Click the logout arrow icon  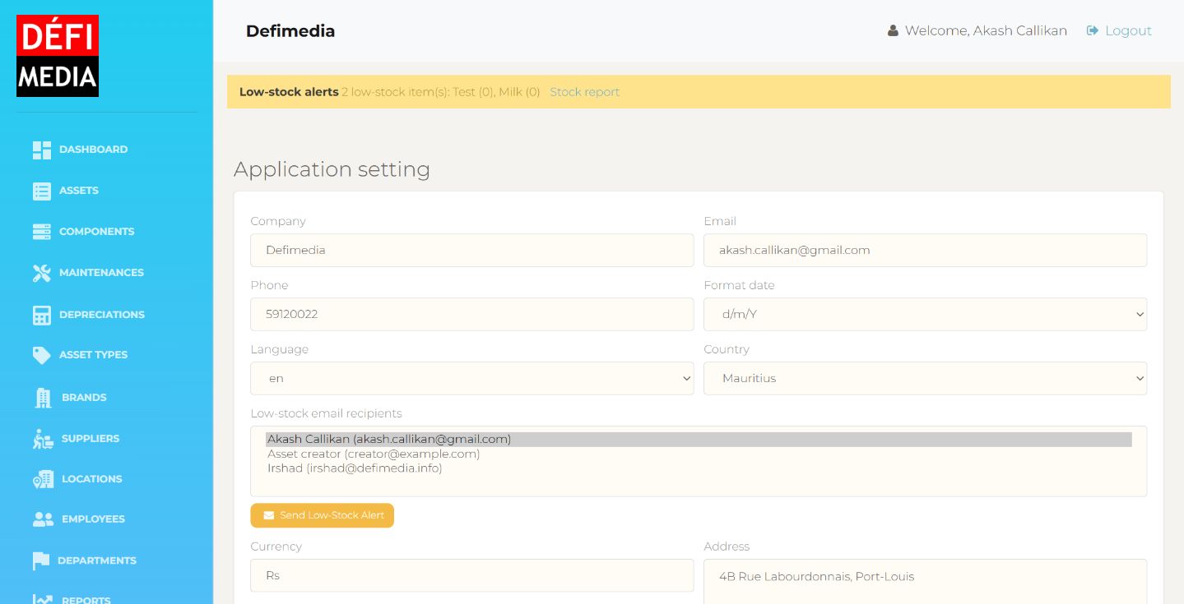1093,30
